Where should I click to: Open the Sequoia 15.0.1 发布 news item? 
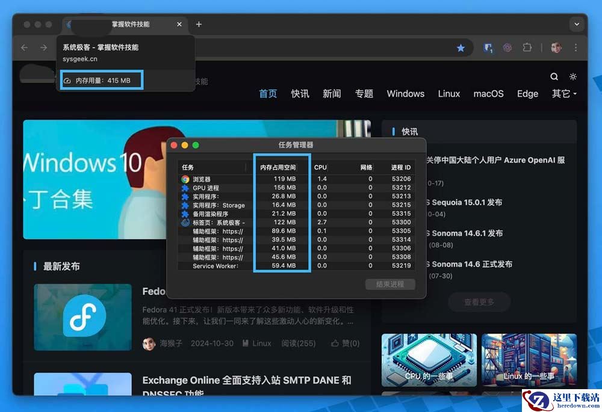(x=464, y=203)
